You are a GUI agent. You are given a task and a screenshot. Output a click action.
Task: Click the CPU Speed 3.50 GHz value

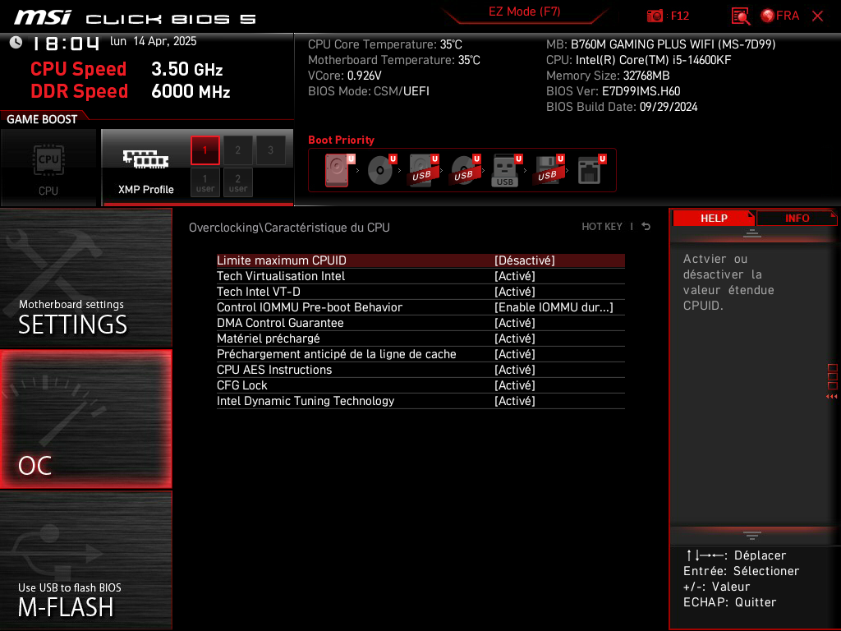click(x=186, y=69)
